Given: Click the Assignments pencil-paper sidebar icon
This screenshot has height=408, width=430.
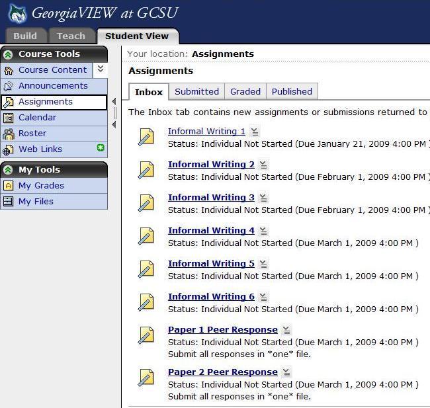Looking at the screenshot, I should point(8,102).
